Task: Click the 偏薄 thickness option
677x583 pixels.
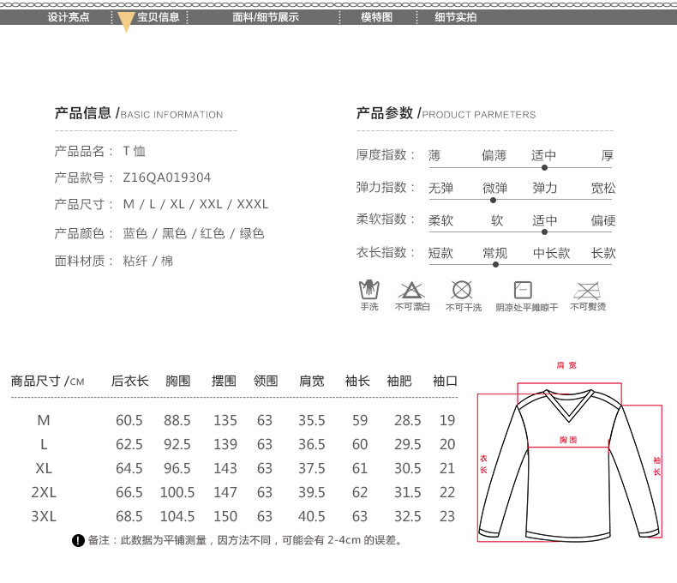Action: pos(494,155)
